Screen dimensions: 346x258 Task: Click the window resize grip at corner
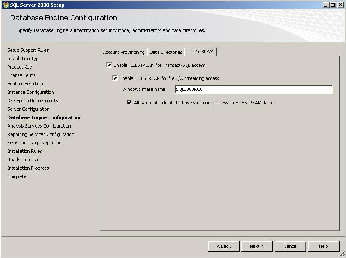click(x=342, y=254)
